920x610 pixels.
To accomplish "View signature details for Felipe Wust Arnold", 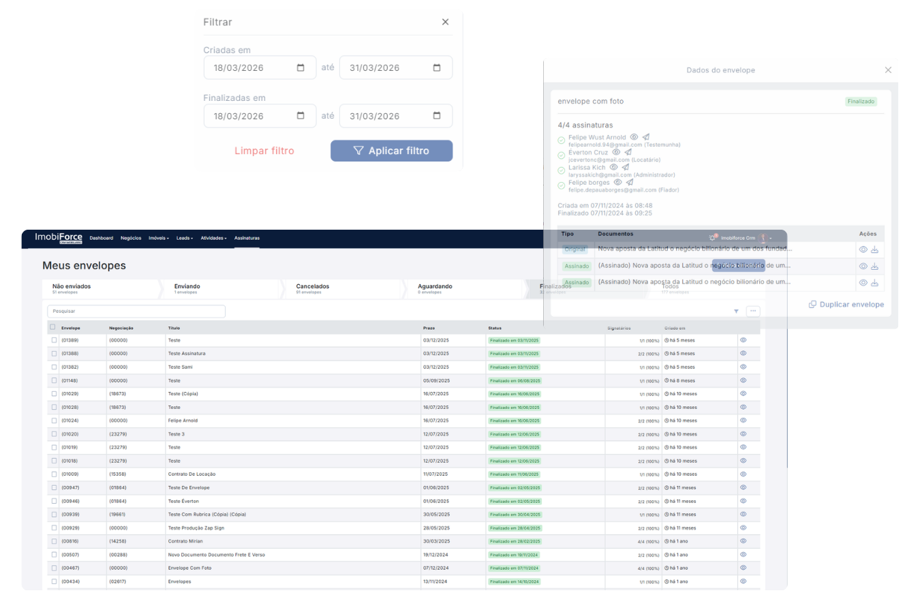I will click(634, 137).
